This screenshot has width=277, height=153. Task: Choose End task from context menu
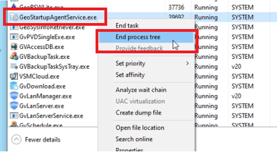pos(127,26)
